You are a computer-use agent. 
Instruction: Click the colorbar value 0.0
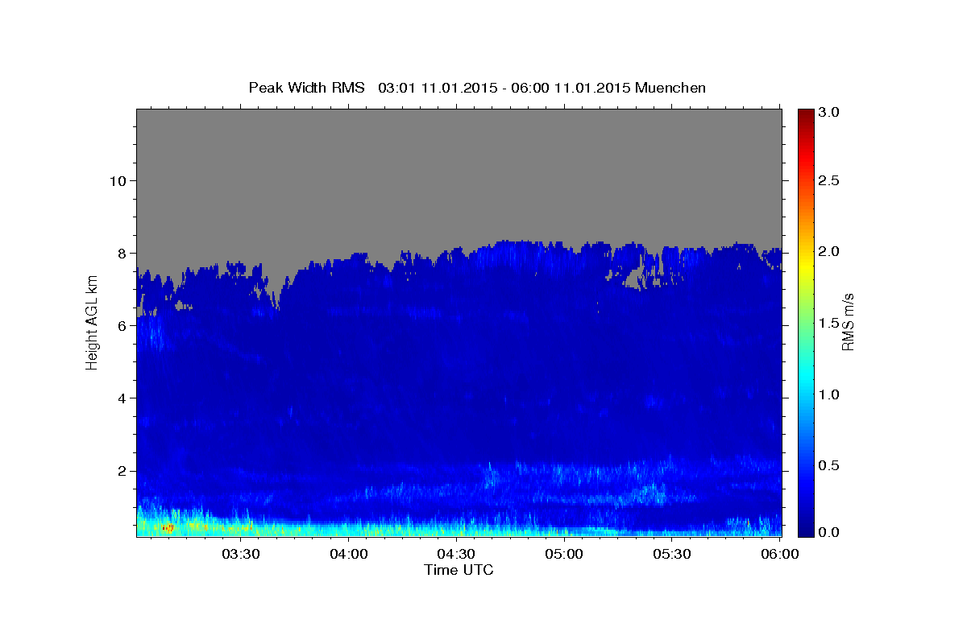829,532
